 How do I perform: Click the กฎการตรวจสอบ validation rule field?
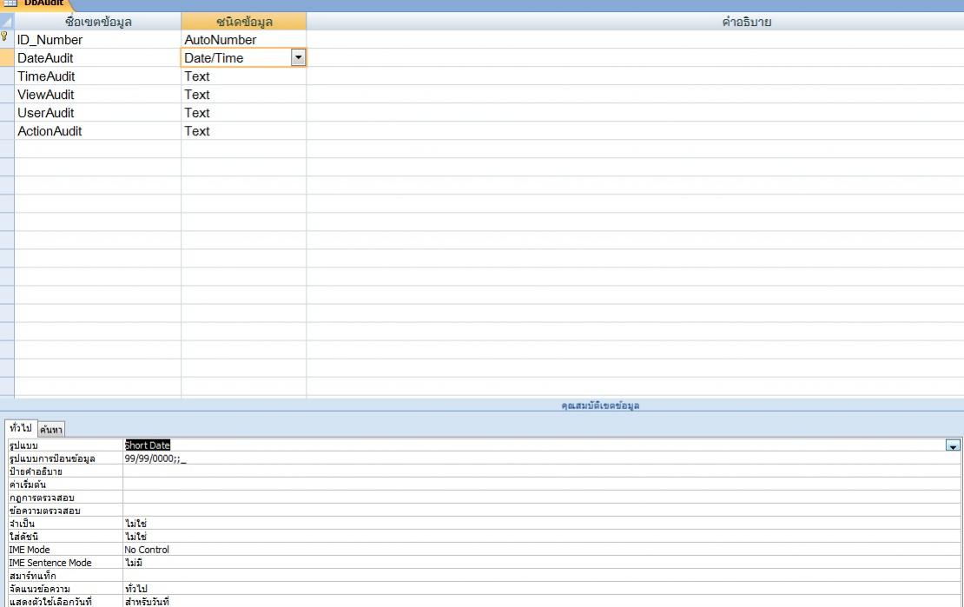coord(542,497)
